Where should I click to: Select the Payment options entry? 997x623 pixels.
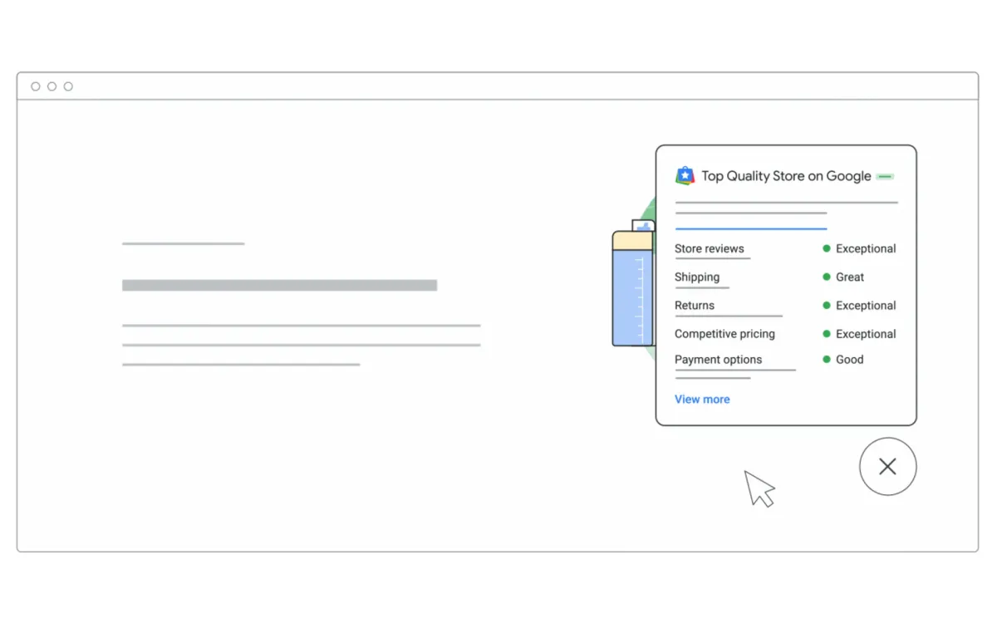point(718,359)
